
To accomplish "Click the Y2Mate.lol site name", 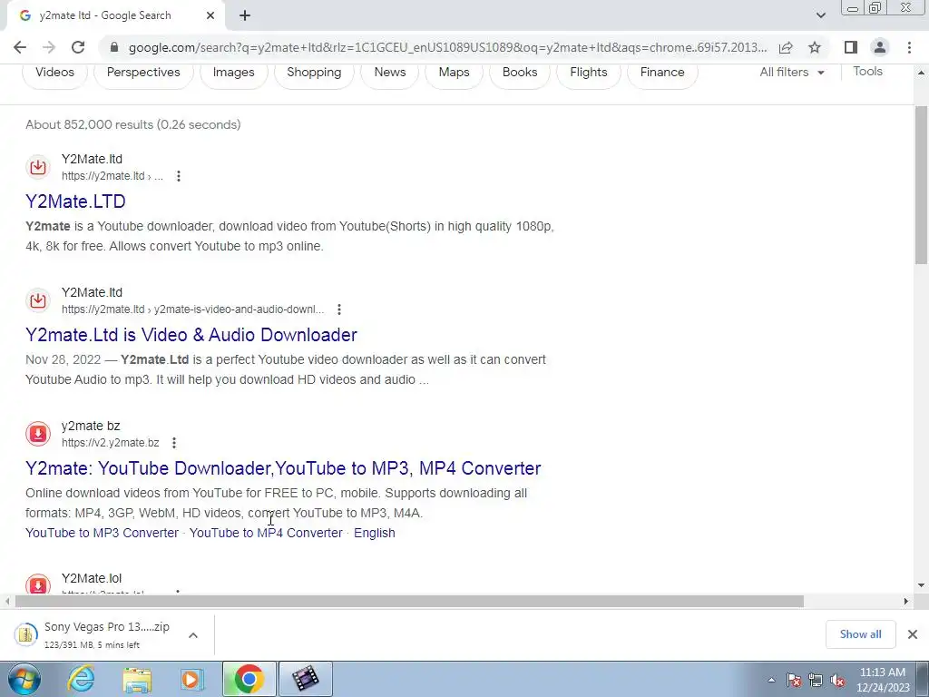I will click(92, 578).
